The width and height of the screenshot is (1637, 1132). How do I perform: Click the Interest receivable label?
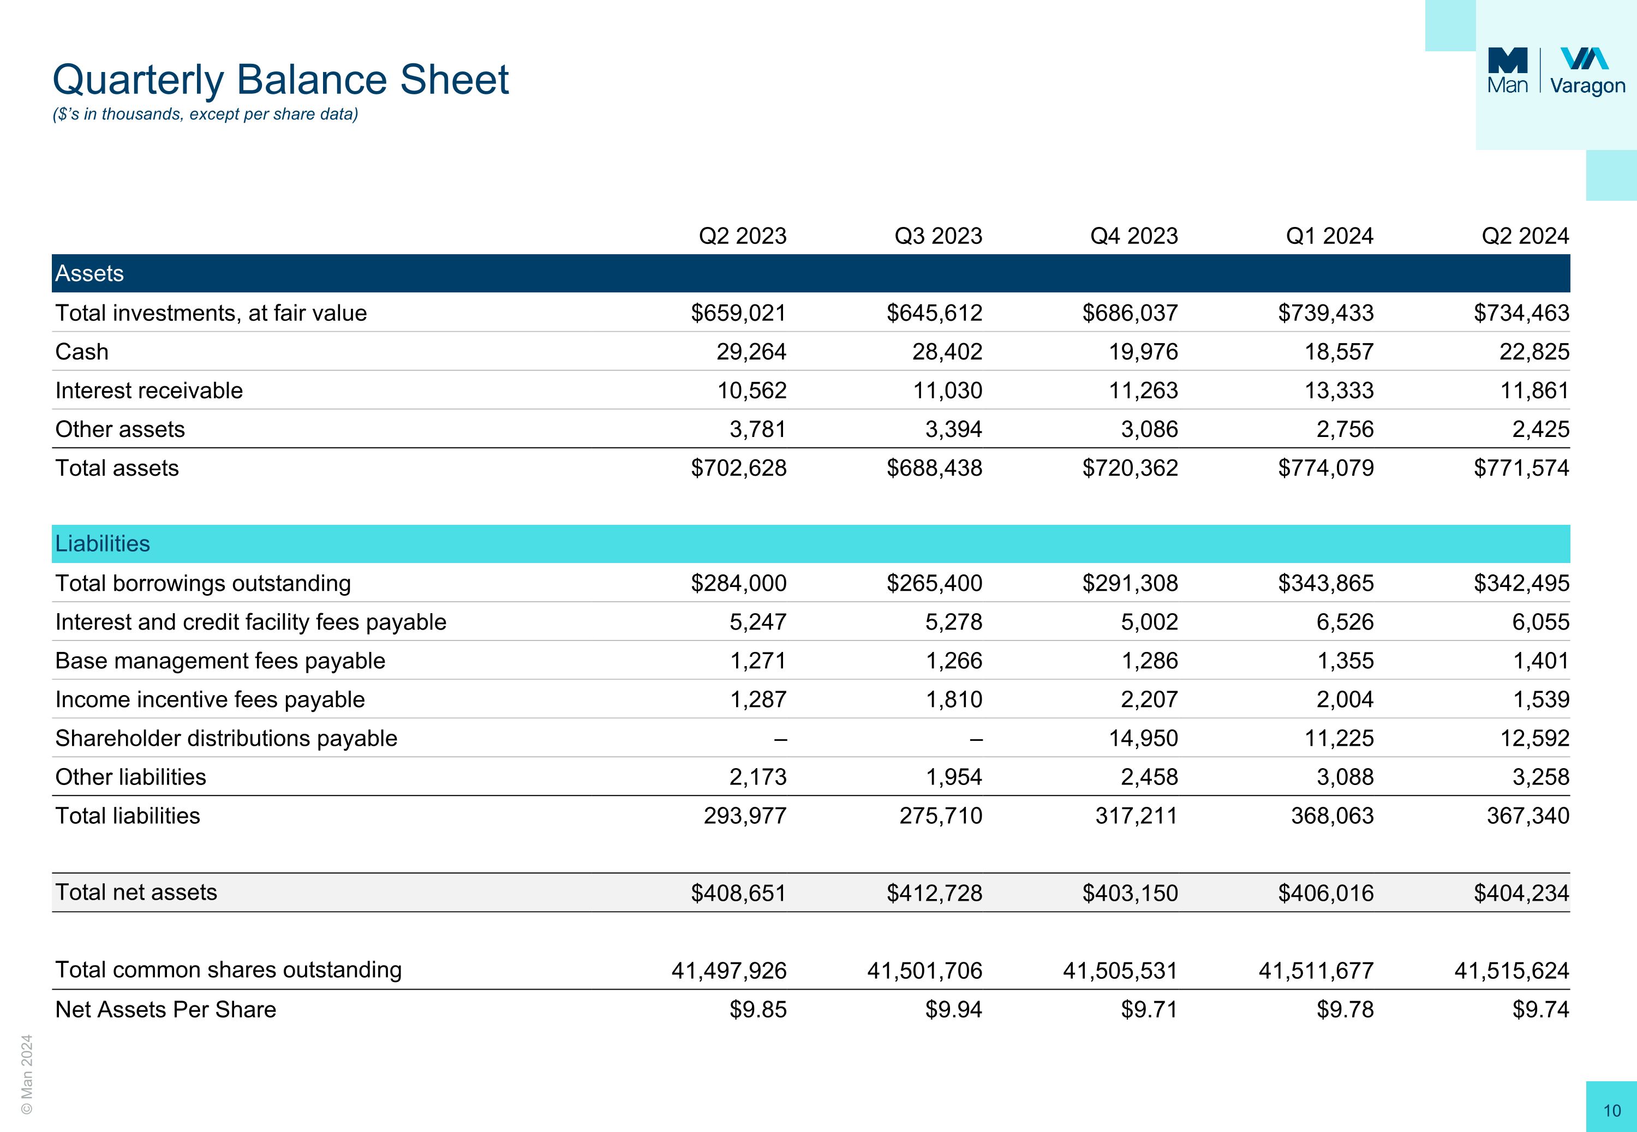pyautogui.click(x=149, y=390)
